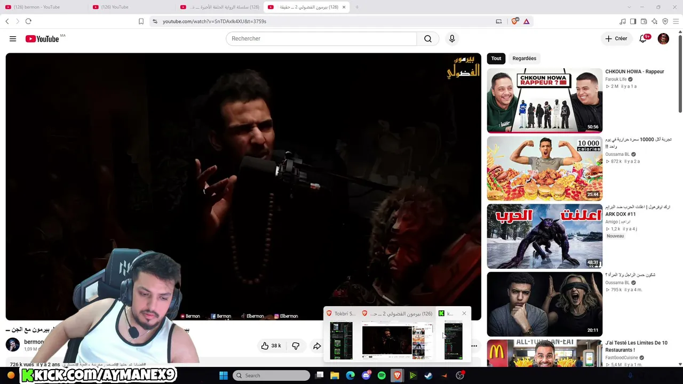The width and height of the screenshot is (683, 384).
Task: Start voice search with the microphone
Action: coord(452,38)
